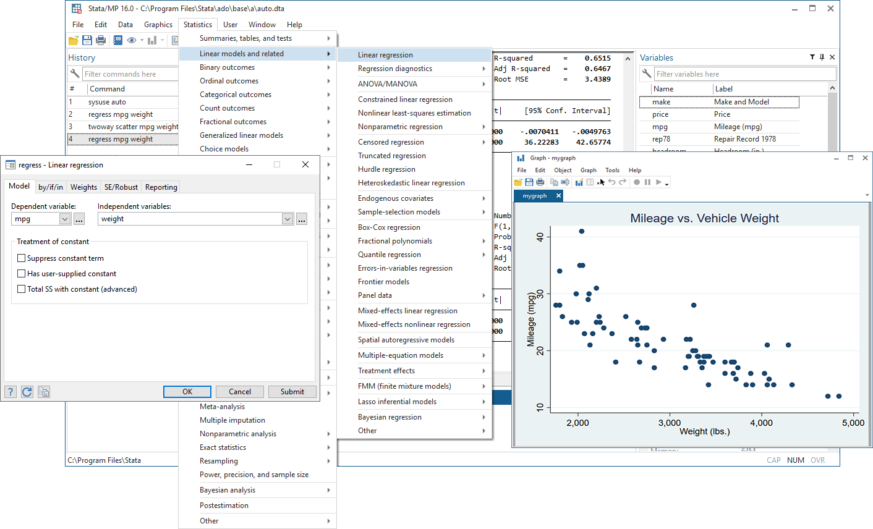Click the Record icon on the Graph toolbar
873x529 pixels.
click(637, 182)
